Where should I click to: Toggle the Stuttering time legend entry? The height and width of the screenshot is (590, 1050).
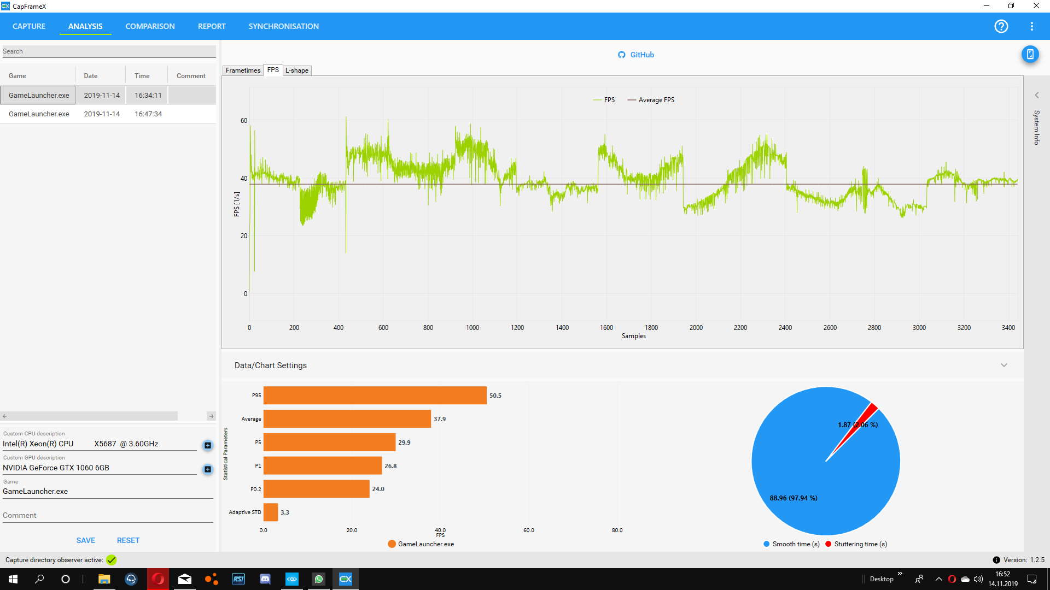click(856, 544)
